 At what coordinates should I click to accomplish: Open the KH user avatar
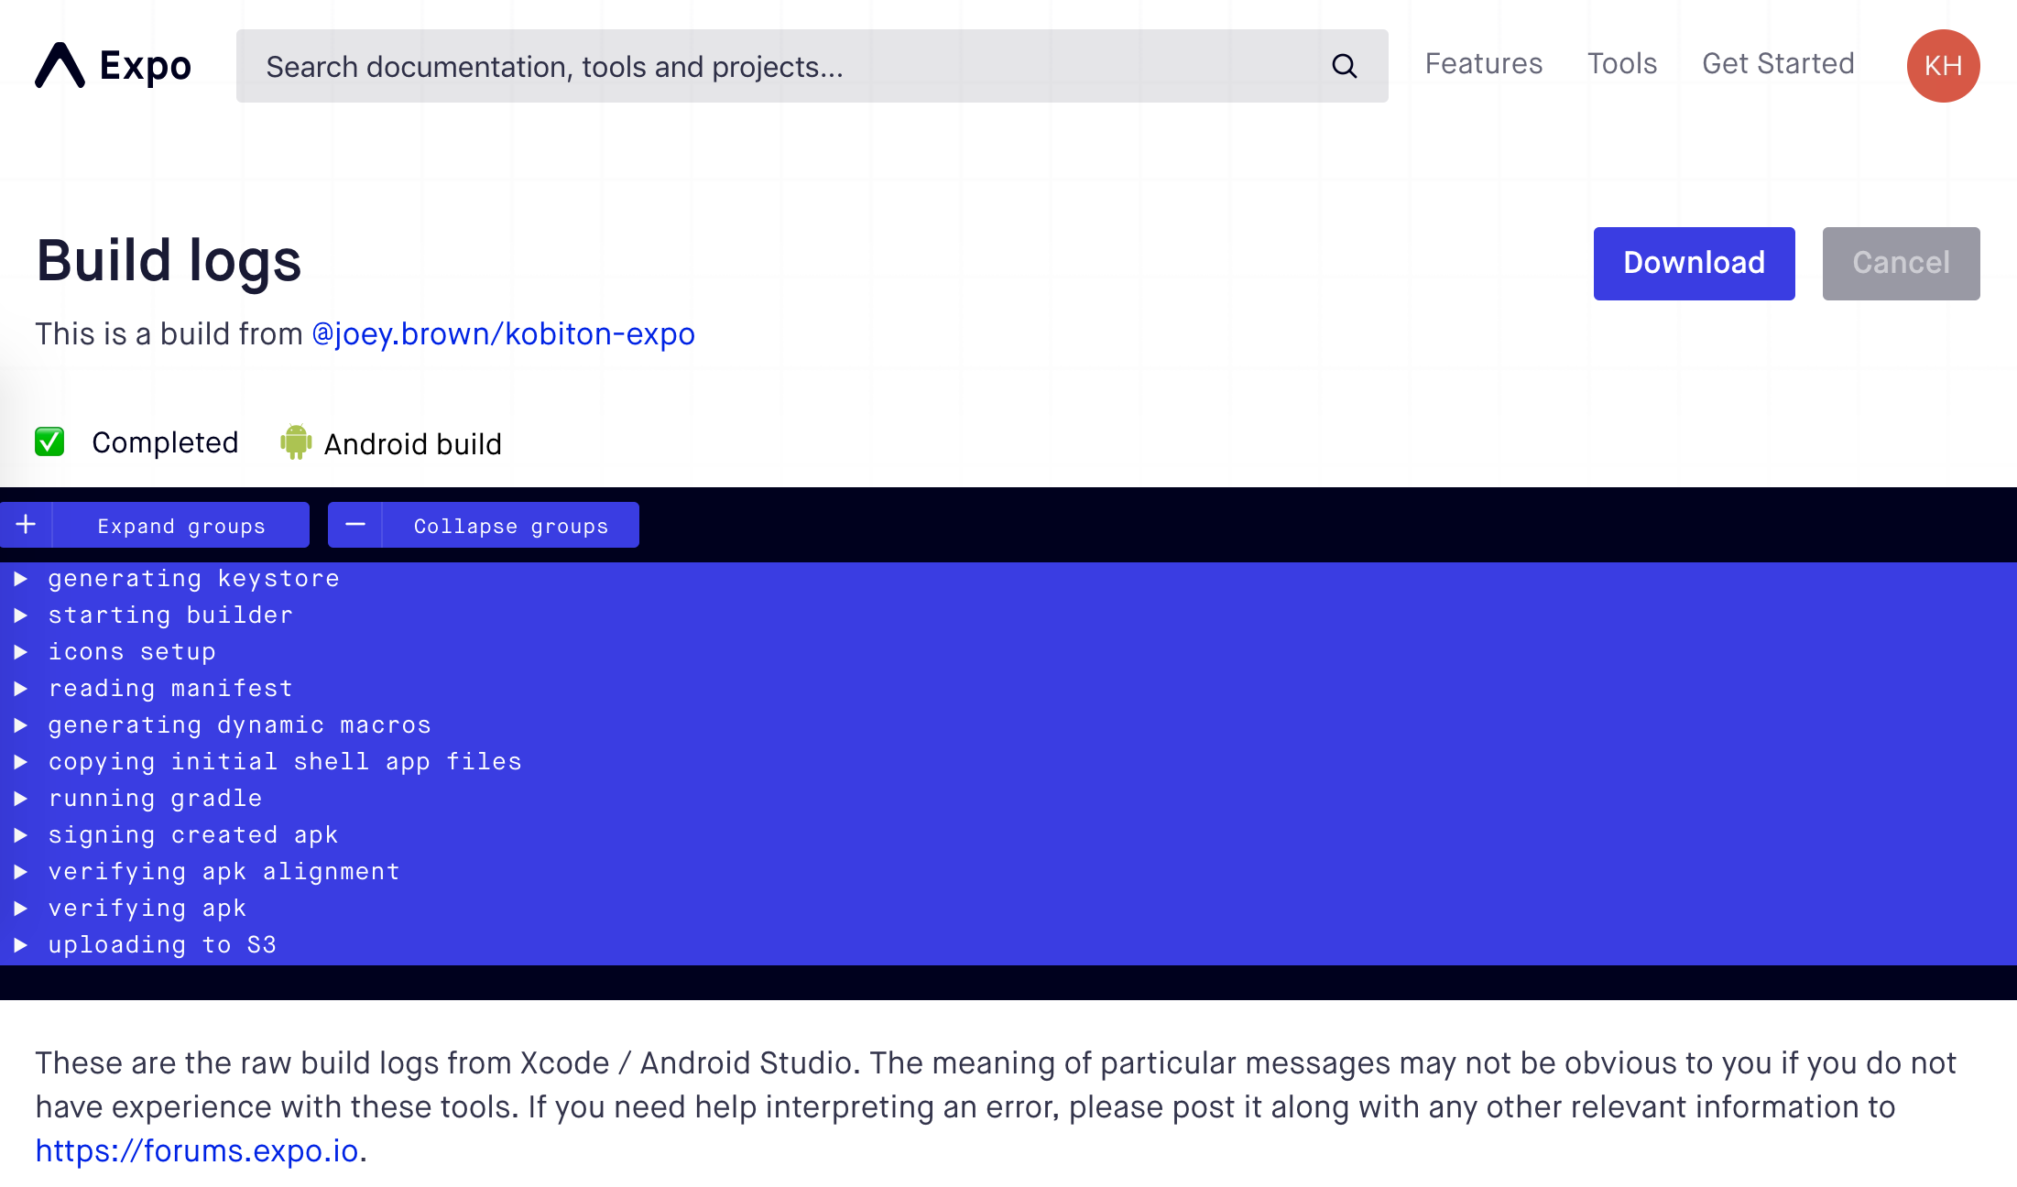(1943, 66)
